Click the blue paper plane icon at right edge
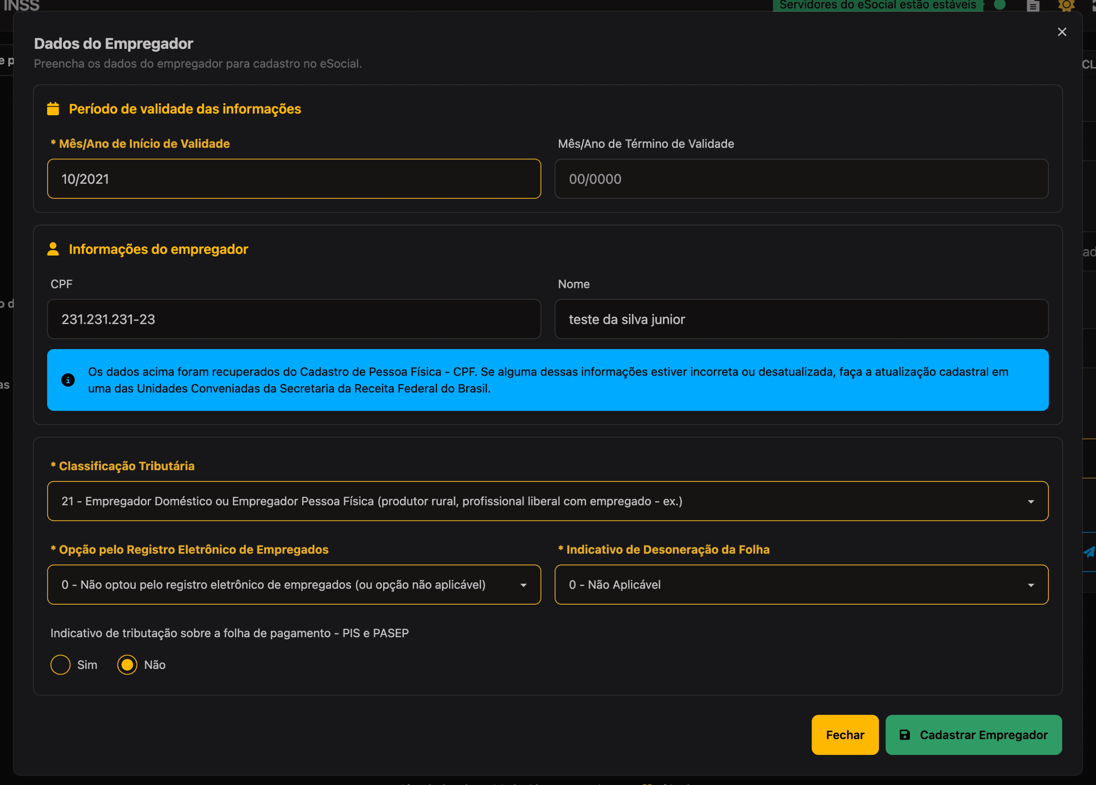The width and height of the screenshot is (1096, 785). (1089, 552)
